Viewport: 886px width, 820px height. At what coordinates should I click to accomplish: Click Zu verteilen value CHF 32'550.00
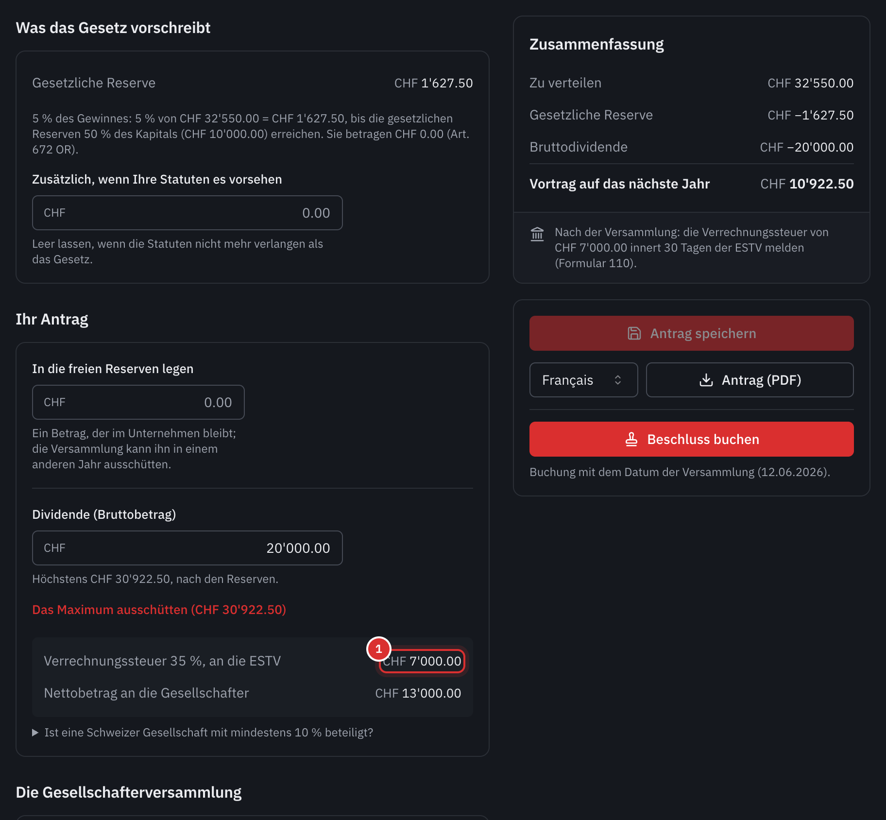point(810,83)
